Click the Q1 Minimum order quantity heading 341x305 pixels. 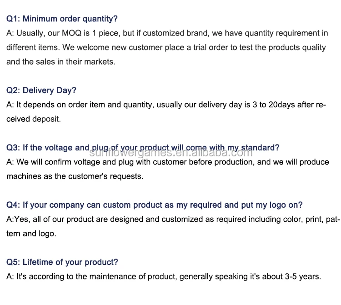pyautogui.click(x=62, y=19)
